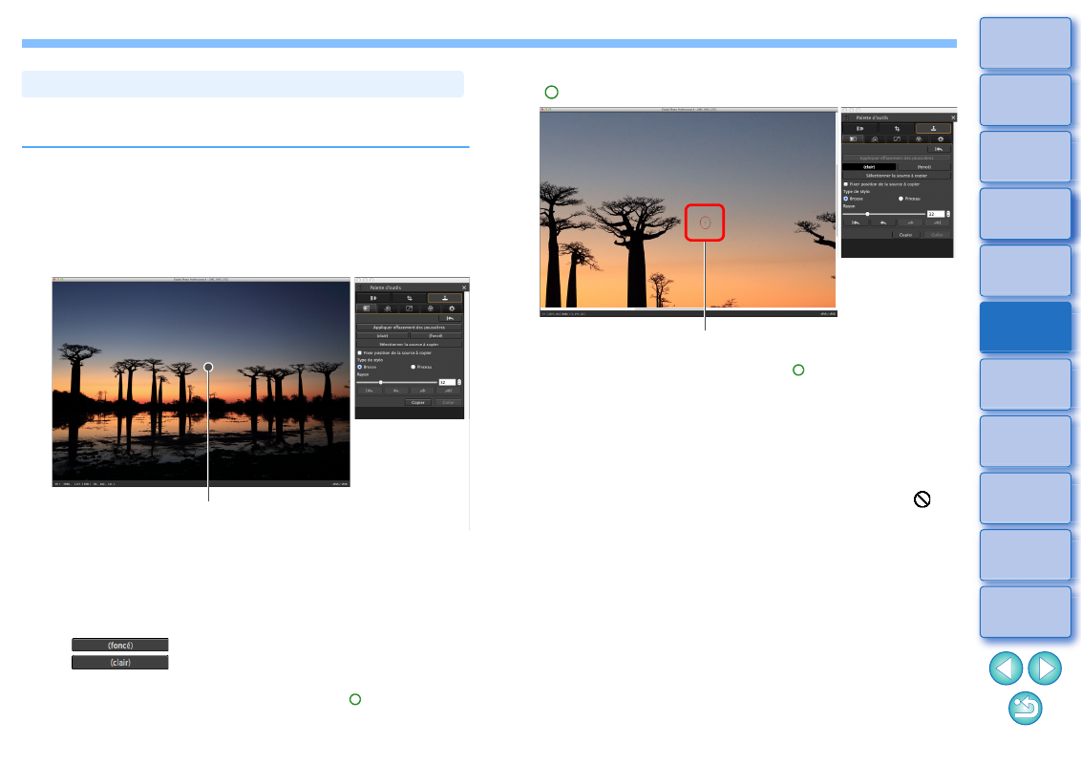Viewport: 1081px width, 764px height.
Task: Open gear settings tab in right palette
Action: (941, 138)
